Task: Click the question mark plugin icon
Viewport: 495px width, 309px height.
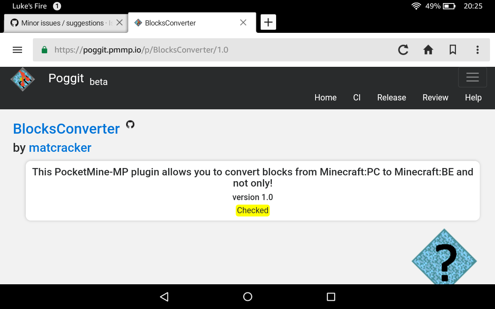Action: coord(444,257)
